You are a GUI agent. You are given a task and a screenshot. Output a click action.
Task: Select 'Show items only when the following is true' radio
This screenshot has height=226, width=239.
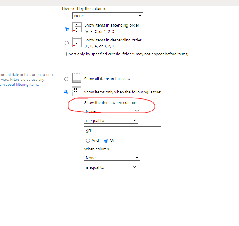pyautogui.click(x=66, y=92)
